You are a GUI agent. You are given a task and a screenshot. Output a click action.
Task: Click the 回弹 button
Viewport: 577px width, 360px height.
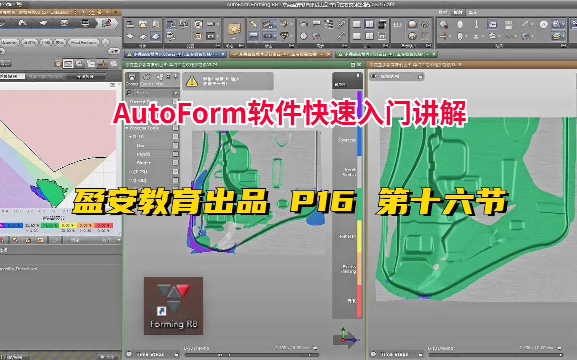(46, 42)
